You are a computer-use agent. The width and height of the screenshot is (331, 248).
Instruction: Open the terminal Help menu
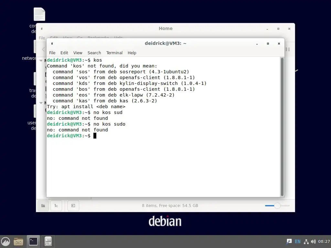(132, 53)
